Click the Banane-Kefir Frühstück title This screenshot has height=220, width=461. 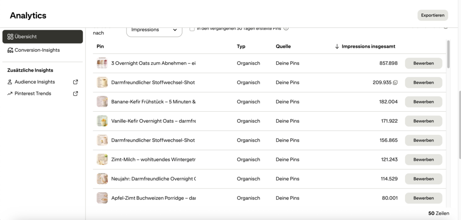point(154,102)
